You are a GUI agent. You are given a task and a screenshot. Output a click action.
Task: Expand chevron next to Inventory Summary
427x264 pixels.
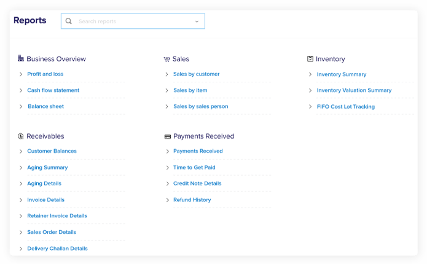[310, 74]
